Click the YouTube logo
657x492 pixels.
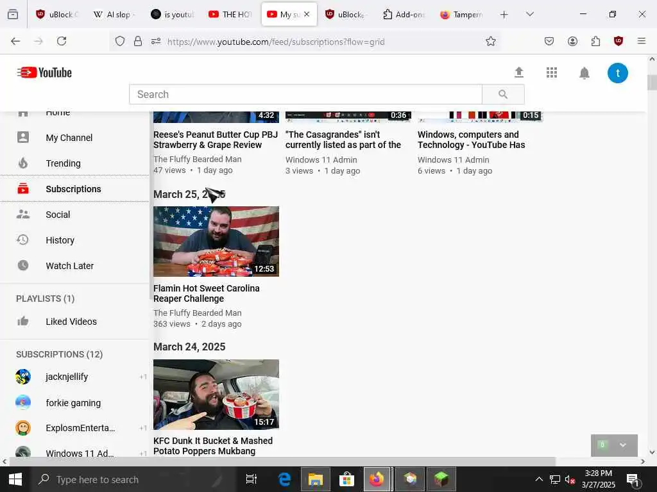click(x=44, y=73)
